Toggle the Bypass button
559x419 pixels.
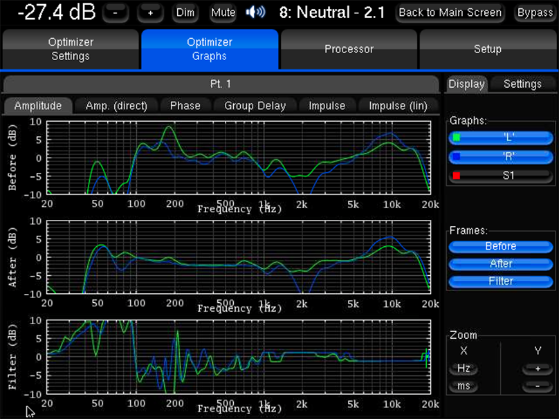[535, 13]
